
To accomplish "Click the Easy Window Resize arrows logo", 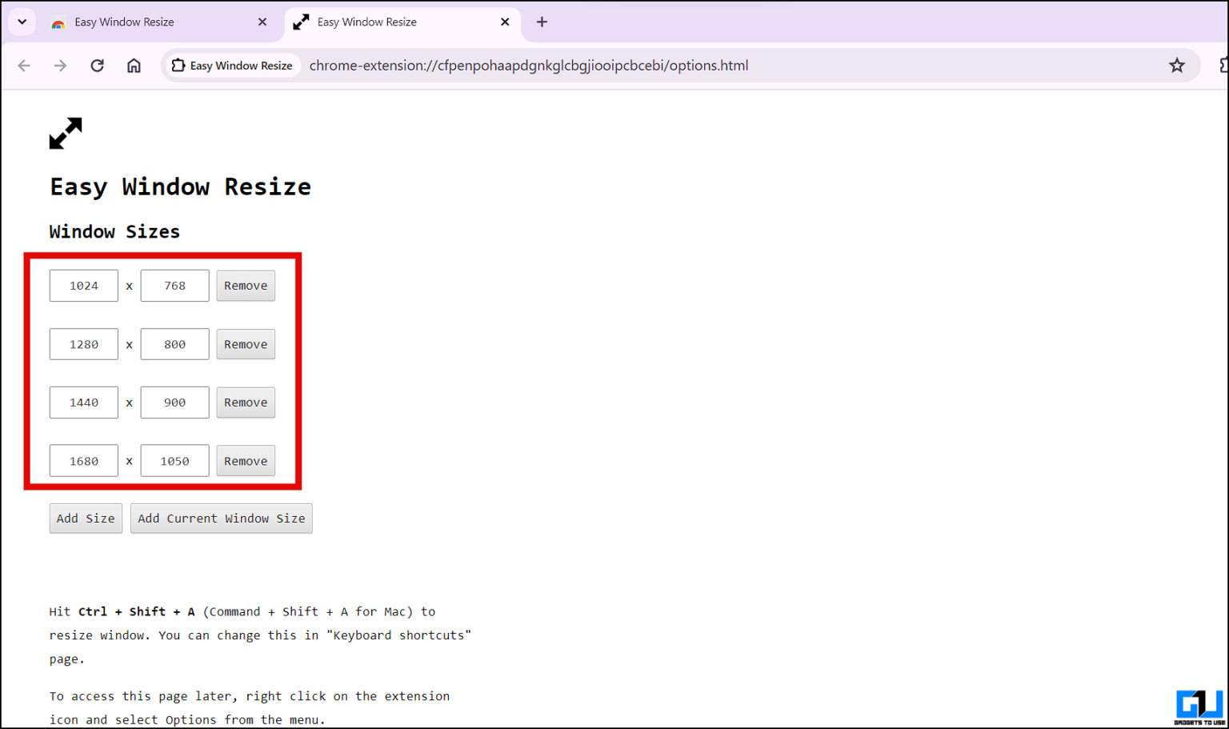I will click(x=66, y=134).
